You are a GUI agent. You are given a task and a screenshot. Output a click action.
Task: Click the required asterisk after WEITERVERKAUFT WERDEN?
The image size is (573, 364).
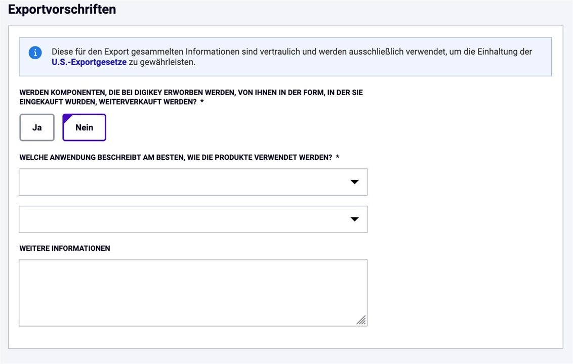(x=202, y=102)
